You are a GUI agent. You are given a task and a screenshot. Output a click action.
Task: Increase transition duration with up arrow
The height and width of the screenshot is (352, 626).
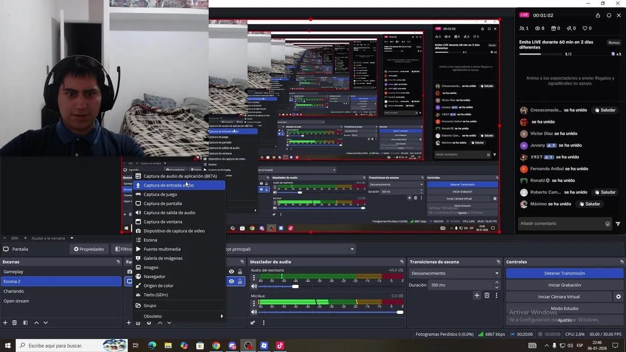tap(497, 283)
